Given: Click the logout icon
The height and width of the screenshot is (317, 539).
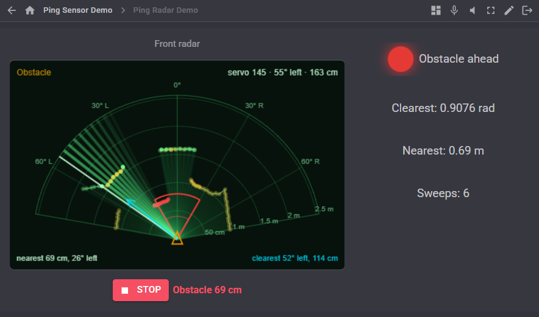Looking at the screenshot, I should (x=527, y=10).
